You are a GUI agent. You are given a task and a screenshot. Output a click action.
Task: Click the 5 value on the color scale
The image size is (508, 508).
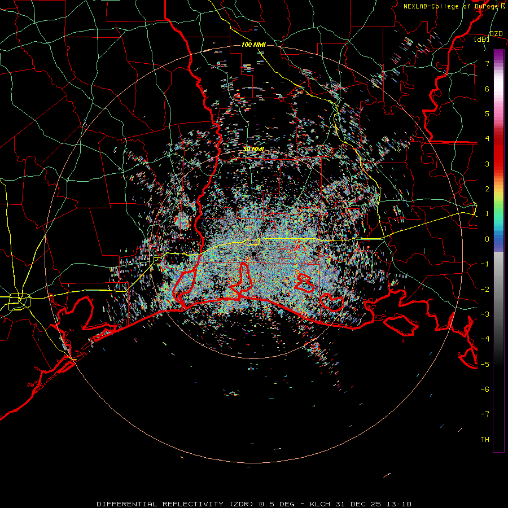487,113
